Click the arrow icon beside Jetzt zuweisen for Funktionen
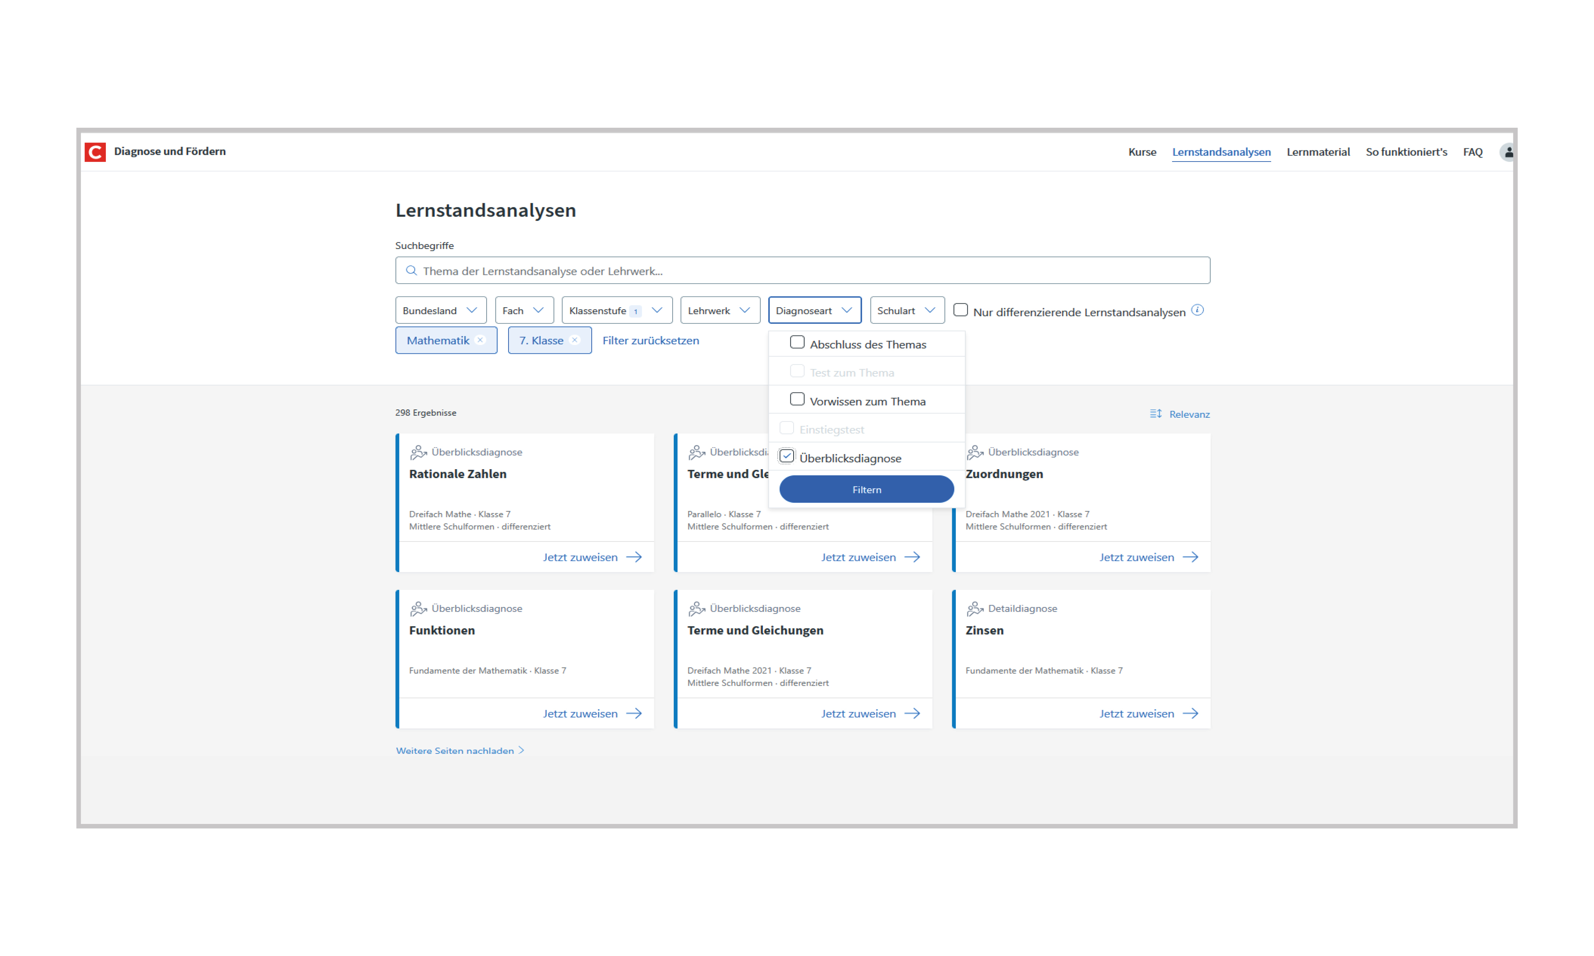 [636, 713]
